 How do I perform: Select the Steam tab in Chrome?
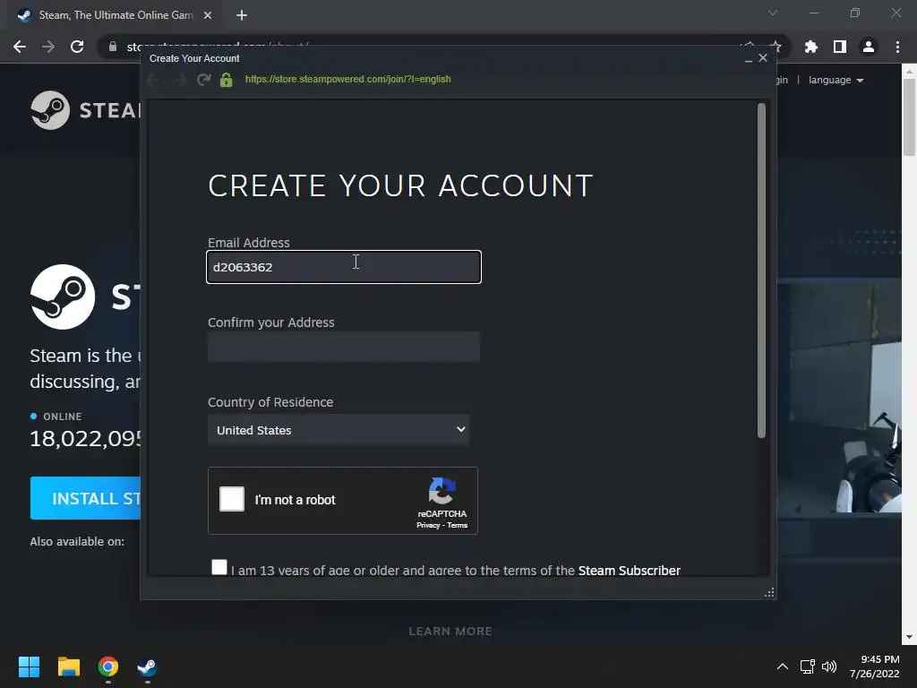[114, 15]
